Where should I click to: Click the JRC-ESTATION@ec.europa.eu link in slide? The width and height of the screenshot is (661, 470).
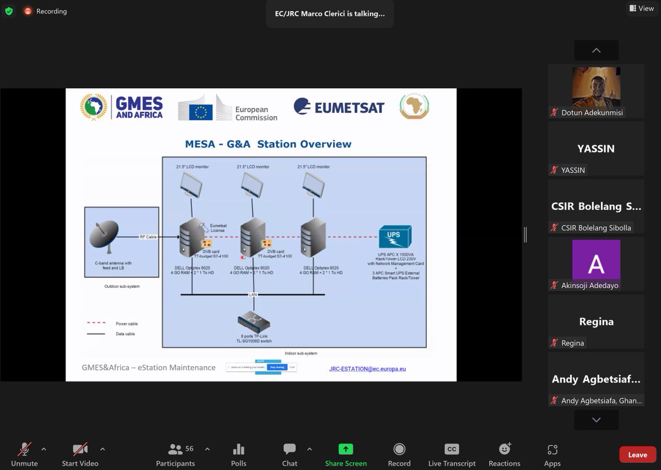click(x=367, y=369)
